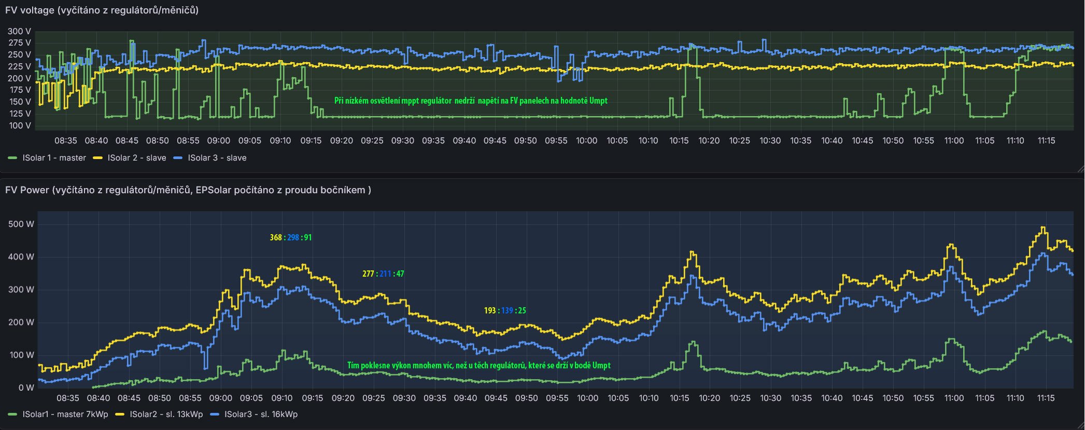The image size is (1085, 430).
Task: Click the 368 : 298 : 91 annotation
Action: click(290, 238)
